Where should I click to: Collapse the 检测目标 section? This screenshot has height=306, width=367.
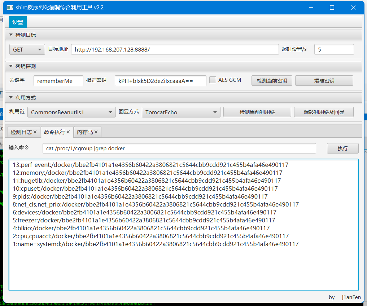[x=11, y=35]
